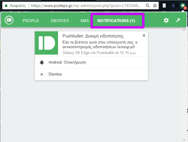Image resolution: width=188 pixels, height=142 pixels.
Task: Click the grey page extension icon
Action: (164, 6)
